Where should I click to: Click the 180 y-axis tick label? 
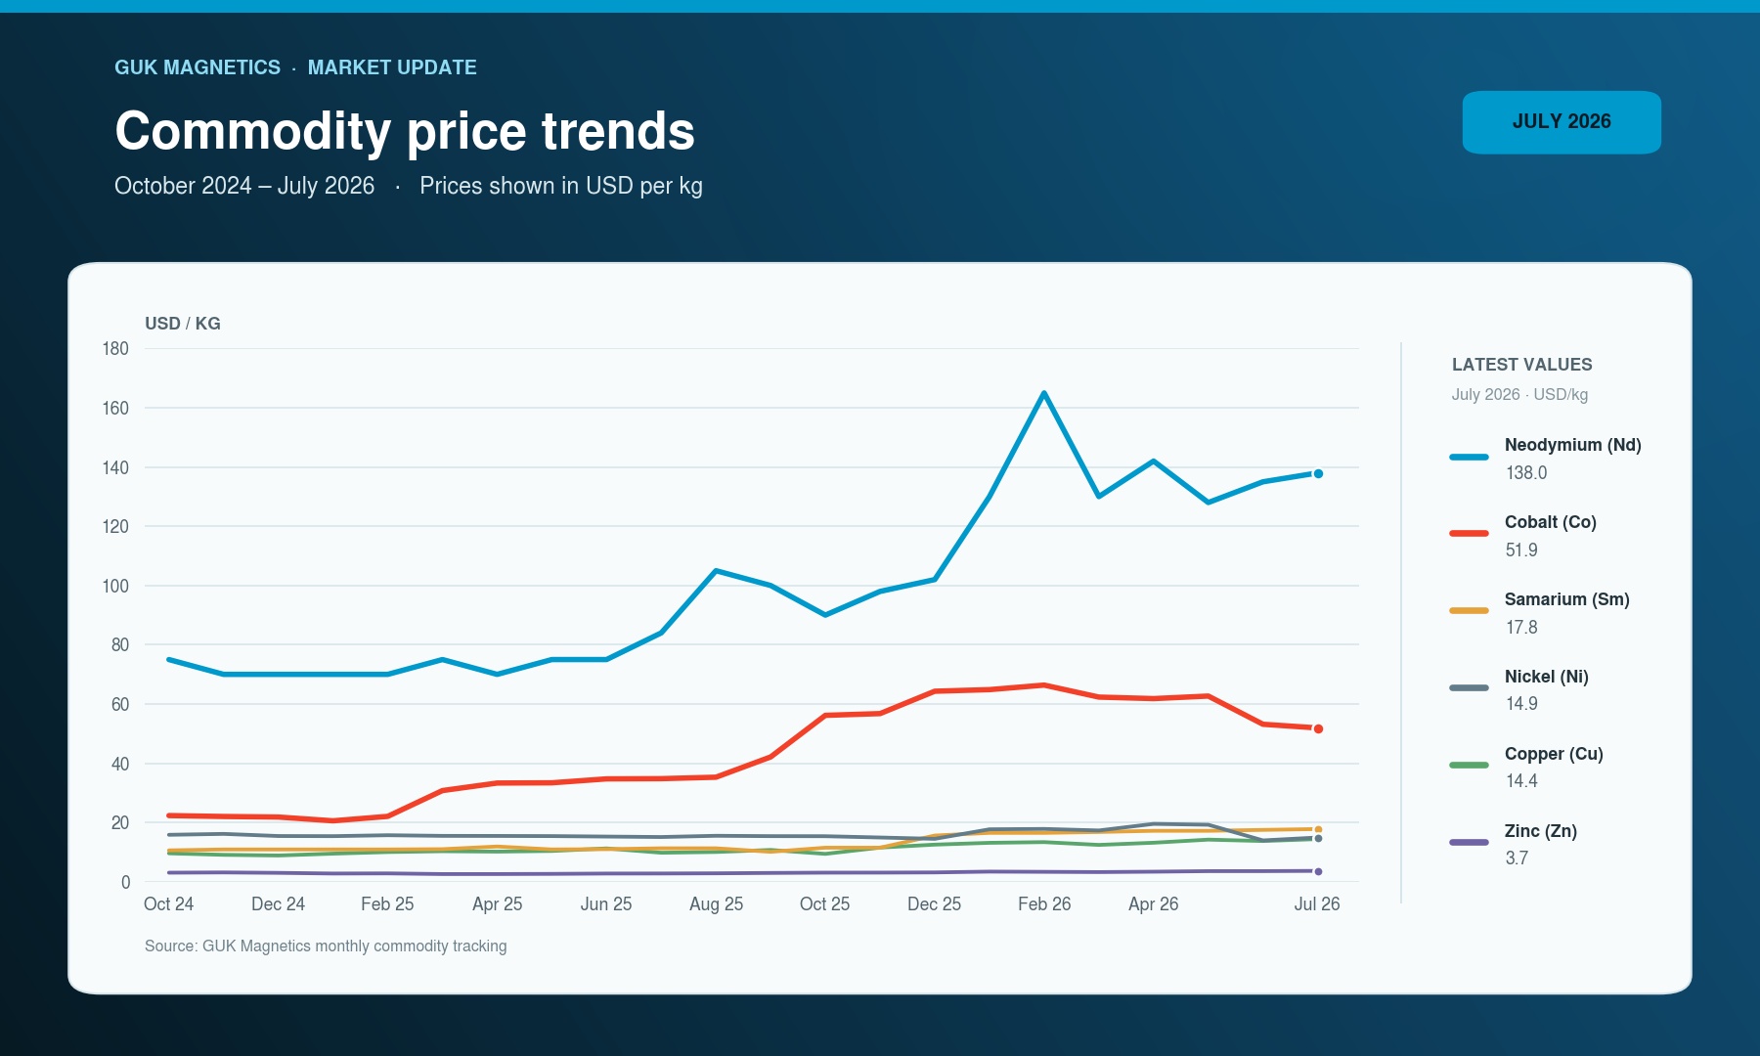click(115, 349)
